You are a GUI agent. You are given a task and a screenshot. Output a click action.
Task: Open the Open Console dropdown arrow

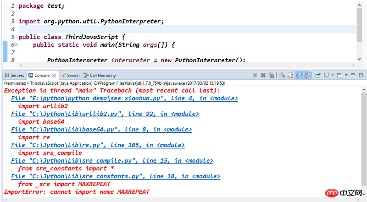tap(346, 75)
